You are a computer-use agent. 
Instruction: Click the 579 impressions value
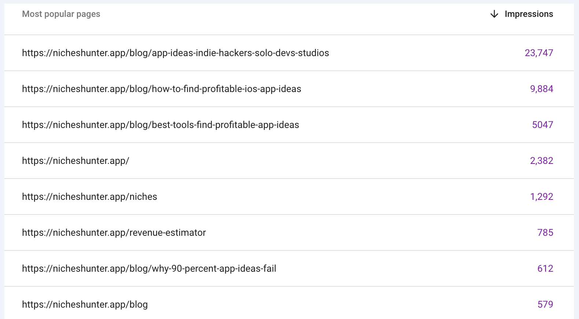point(546,304)
